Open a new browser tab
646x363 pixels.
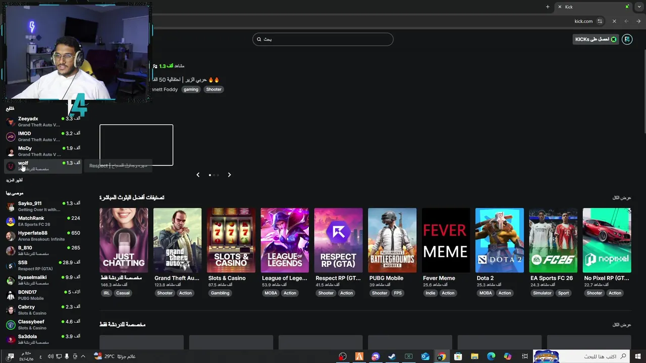point(548,7)
